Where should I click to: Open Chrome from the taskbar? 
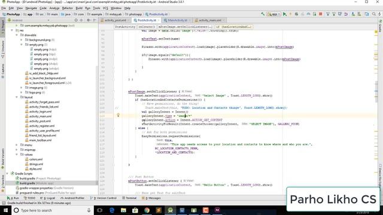point(147,210)
